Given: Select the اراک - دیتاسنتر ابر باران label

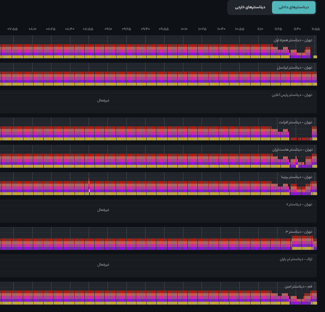Looking at the screenshot, I should coord(296,259).
